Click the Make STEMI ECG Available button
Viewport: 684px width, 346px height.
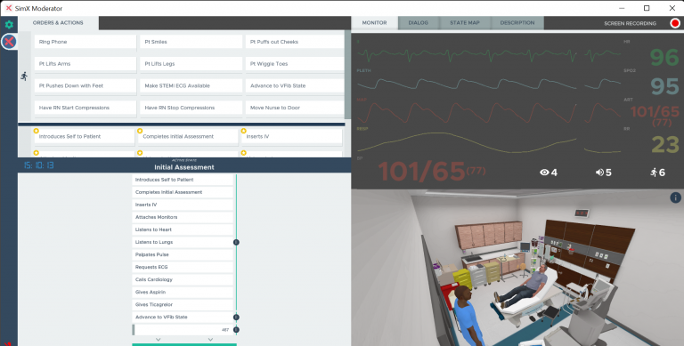coord(191,86)
